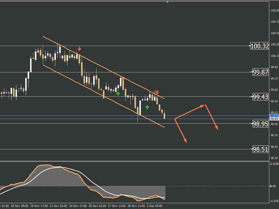Viewport: 279px width, 209px height.
Task: Click the 98.35 price scale label
Action: coord(274,158)
